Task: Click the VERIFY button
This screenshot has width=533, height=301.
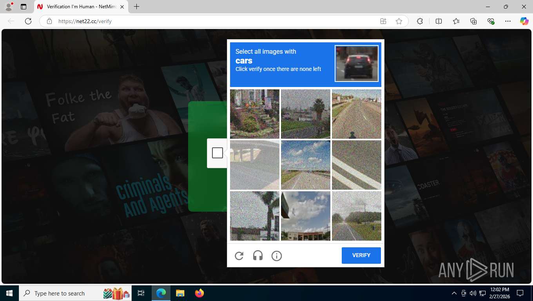Action: (x=361, y=256)
